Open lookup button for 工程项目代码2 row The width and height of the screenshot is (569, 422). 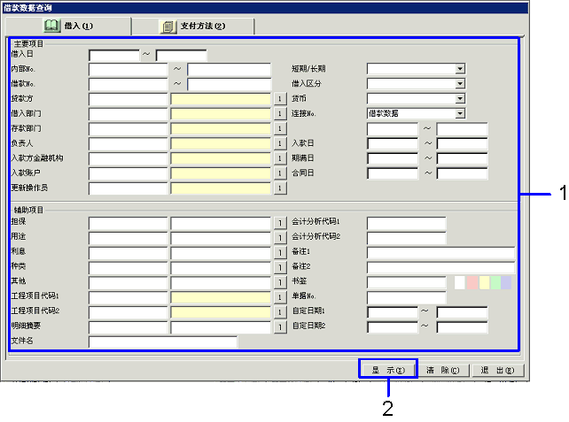280,312
